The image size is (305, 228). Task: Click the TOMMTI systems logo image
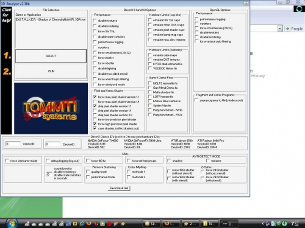[x=51, y=108]
